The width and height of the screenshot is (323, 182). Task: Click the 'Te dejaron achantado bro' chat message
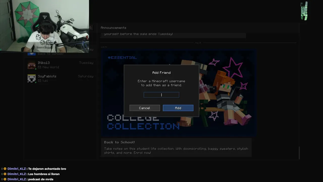[x=47, y=169]
